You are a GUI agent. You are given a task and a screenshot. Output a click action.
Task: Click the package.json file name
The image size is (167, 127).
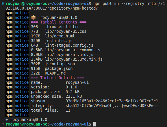(x=59, y=68)
